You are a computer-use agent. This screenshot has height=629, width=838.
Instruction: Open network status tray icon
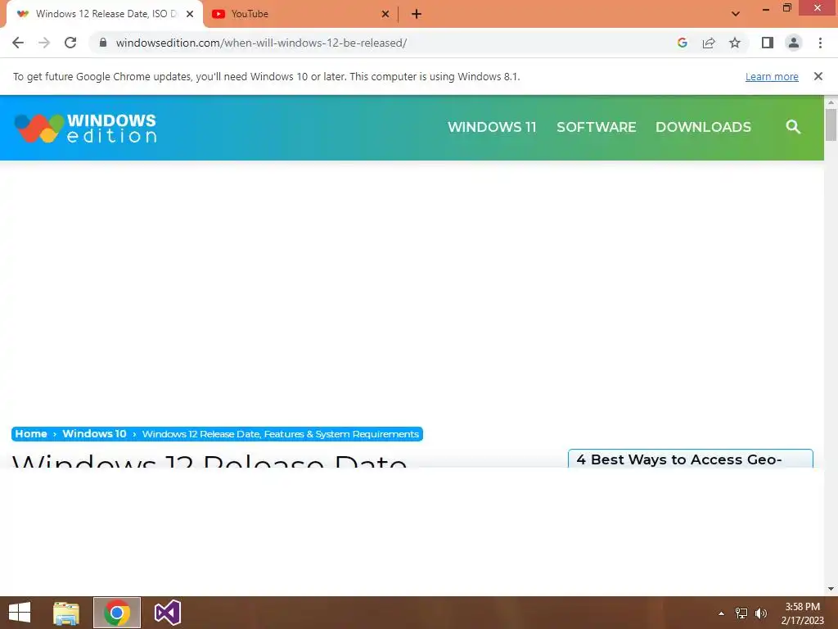(741, 613)
